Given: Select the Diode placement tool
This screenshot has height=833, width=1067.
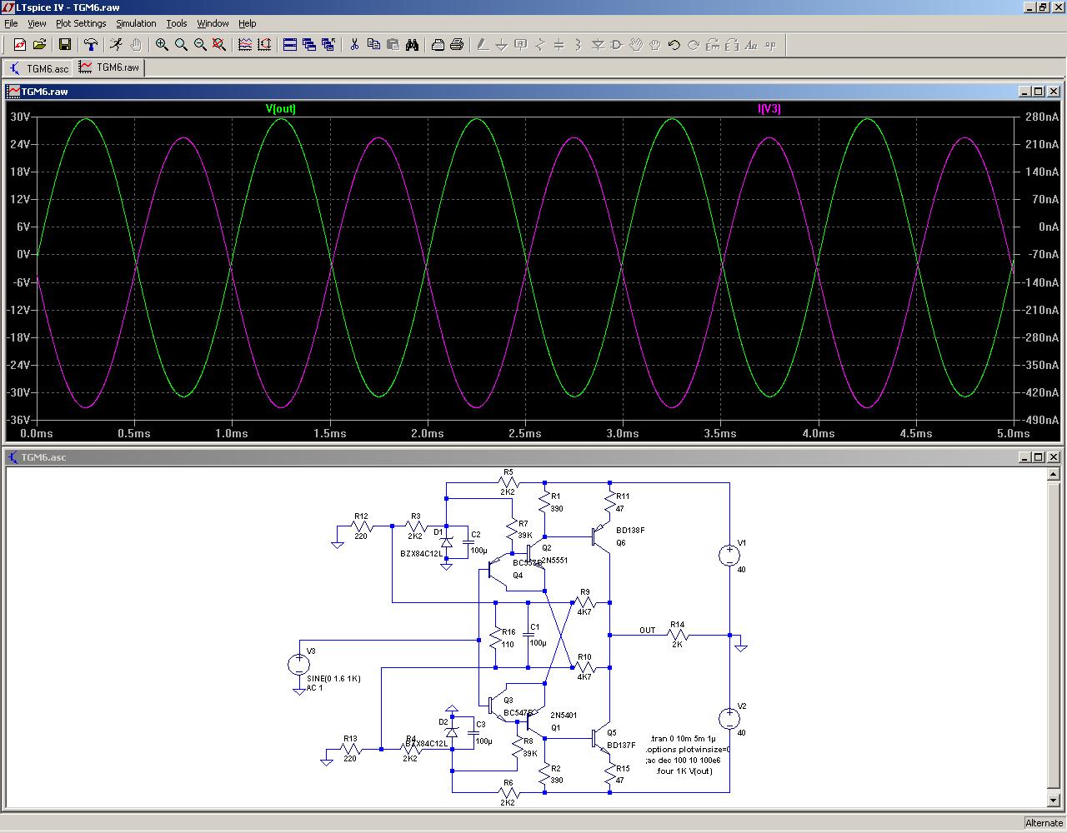Looking at the screenshot, I should pos(598,45).
